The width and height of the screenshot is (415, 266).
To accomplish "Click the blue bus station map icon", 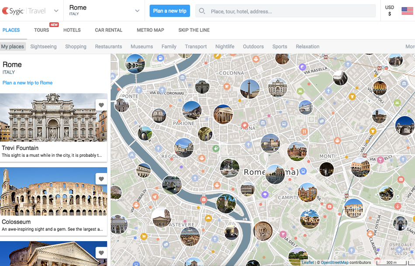I will pyautogui.click(x=303, y=171).
